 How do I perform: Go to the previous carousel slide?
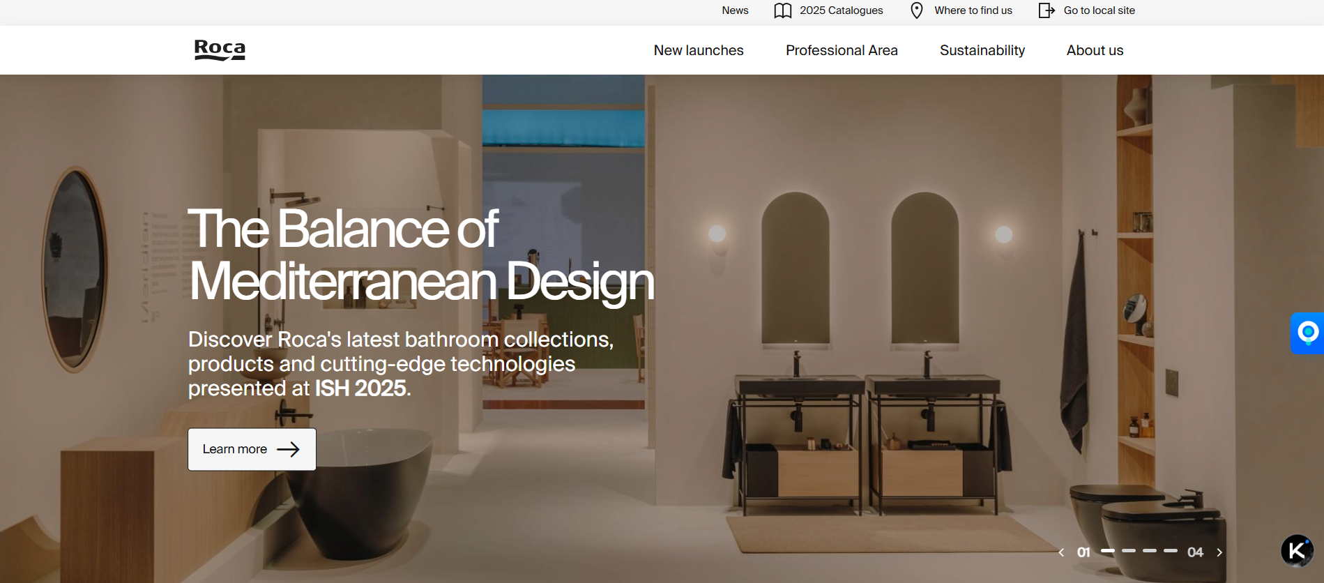(1061, 552)
